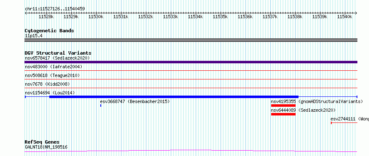Click the 11533k ruler tick

point(171,17)
